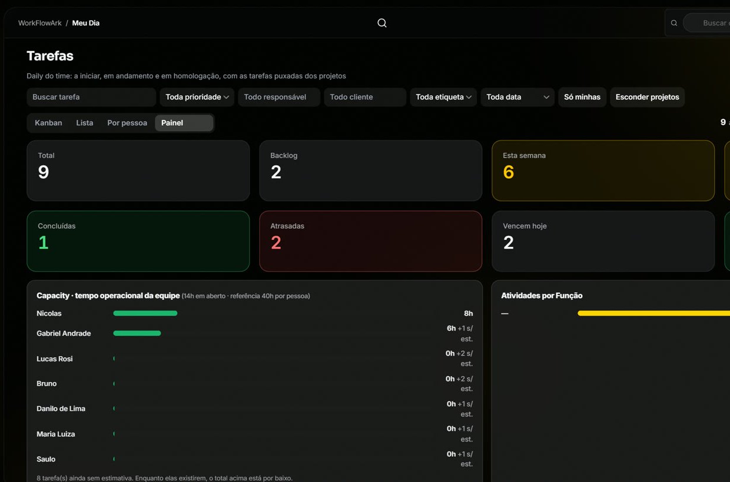Open the Toda data dropdown
The image size is (730, 482).
[517, 97]
